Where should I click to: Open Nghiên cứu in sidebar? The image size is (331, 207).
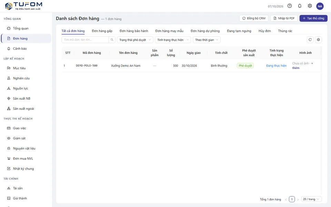point(26,78)
